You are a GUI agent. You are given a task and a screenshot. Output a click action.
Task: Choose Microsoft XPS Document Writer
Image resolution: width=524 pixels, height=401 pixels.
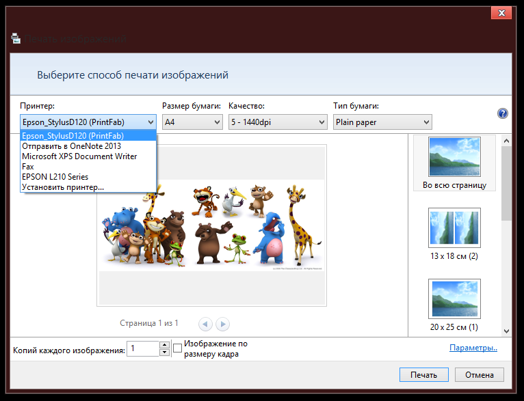coord(88,156)
